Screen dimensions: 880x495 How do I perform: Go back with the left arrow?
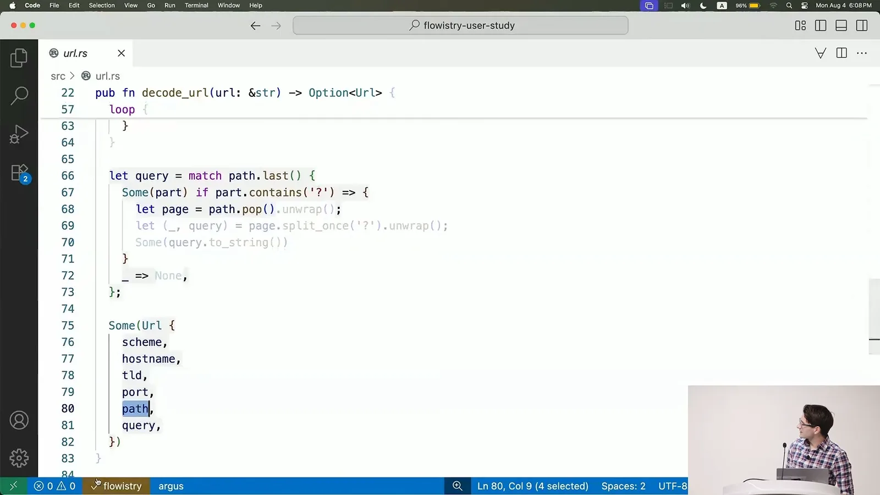(x=255, y=25)
